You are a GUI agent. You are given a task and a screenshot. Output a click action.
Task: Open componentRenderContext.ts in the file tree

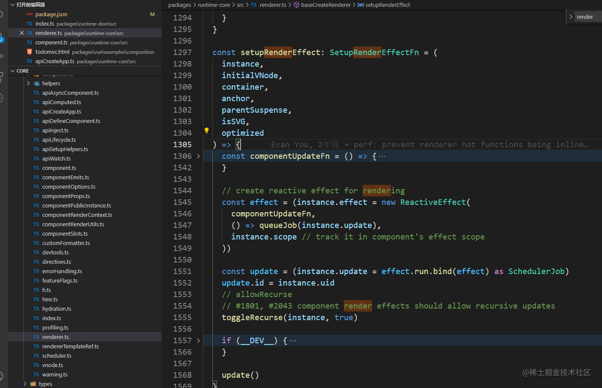coord(77,215)
